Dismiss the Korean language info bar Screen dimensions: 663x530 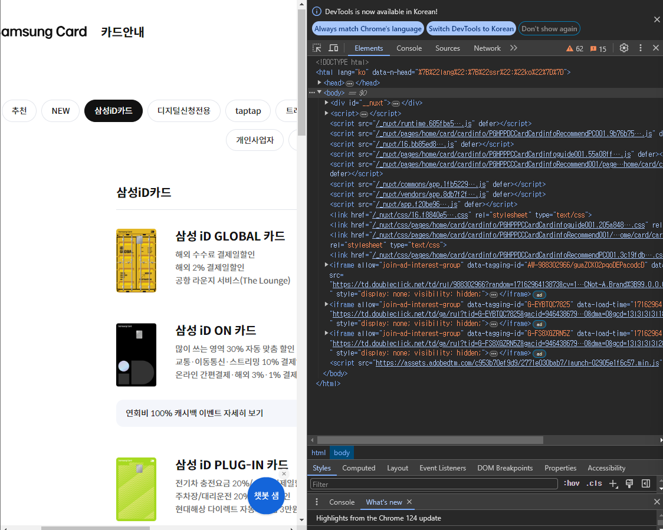pyautogui.click(x=657, y=19)
